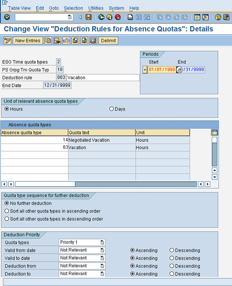Open the Deduction to priority dropdown

[x=102, y=274]
